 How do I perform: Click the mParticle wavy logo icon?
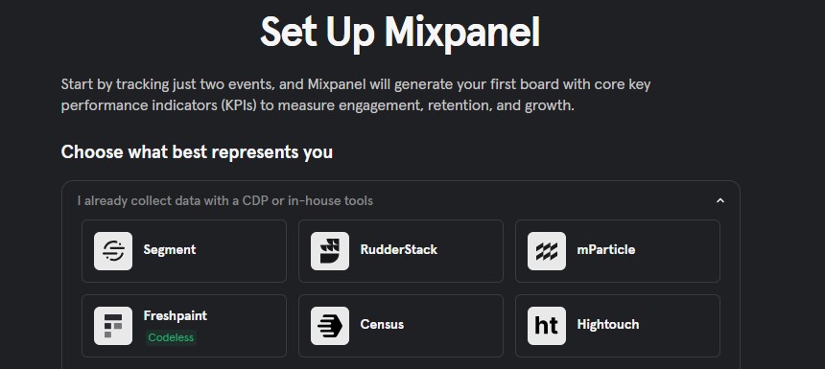click(547, 251)
